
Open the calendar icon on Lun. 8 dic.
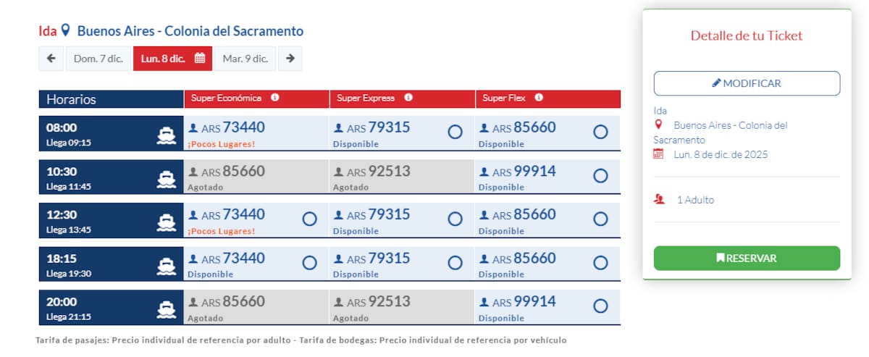tap(200, 59)
